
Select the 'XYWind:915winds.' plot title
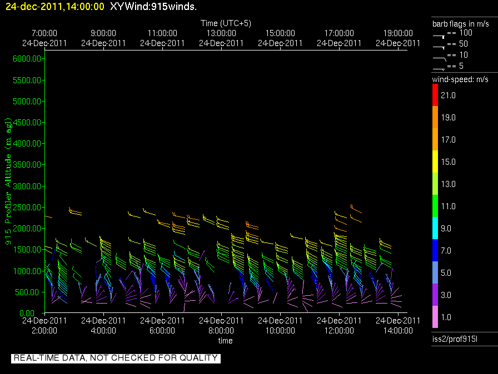pos(153,6)
